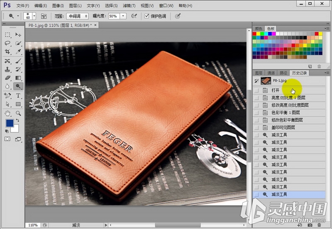Screen dimensions: 332x229
Task: Select the Horizontal Type tool
Action: [18, 96]
